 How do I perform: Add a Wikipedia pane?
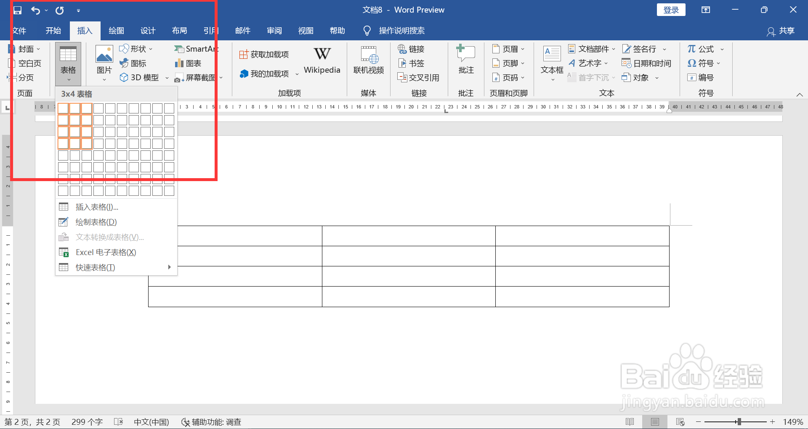[x=322, y=61]
